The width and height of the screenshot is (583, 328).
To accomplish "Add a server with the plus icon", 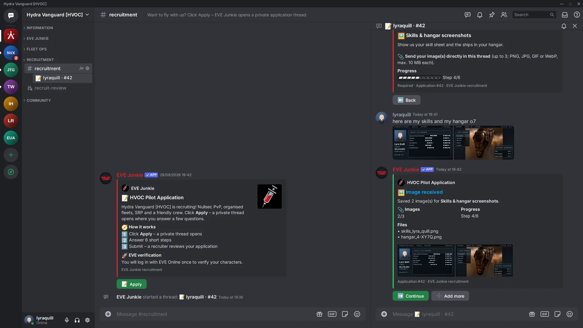I will 11,155.
